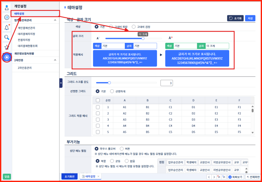This screenshot has width=262, height=182.
Task: Click the green 맞춤 button
Action: tap(7, 177)
